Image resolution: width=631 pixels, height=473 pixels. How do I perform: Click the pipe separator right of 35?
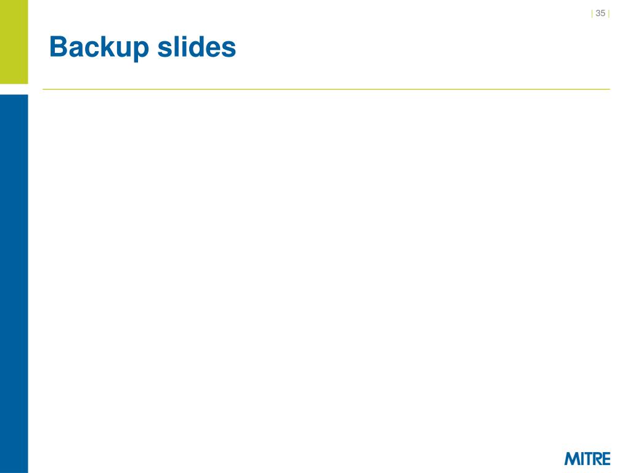608,13
